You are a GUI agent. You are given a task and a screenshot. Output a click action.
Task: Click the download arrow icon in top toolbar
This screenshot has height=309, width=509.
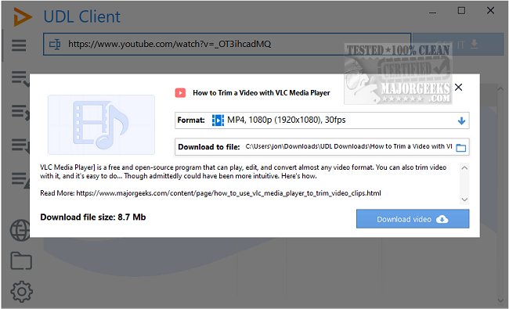point(475,44)
